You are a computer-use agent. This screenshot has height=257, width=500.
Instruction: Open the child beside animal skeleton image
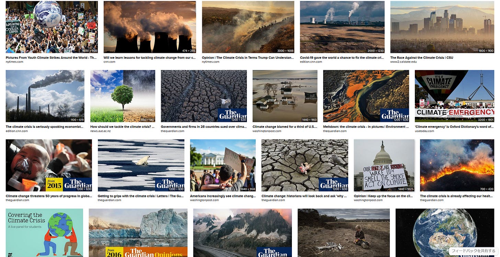344,233
